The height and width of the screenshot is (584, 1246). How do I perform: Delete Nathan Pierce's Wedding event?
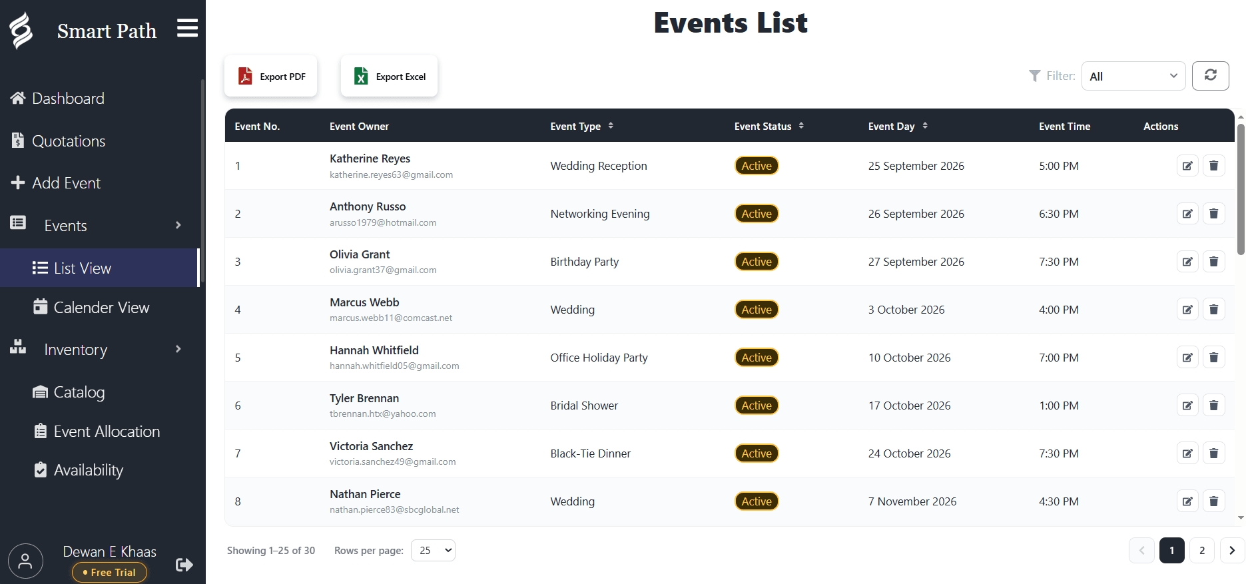click(1213, 501)
